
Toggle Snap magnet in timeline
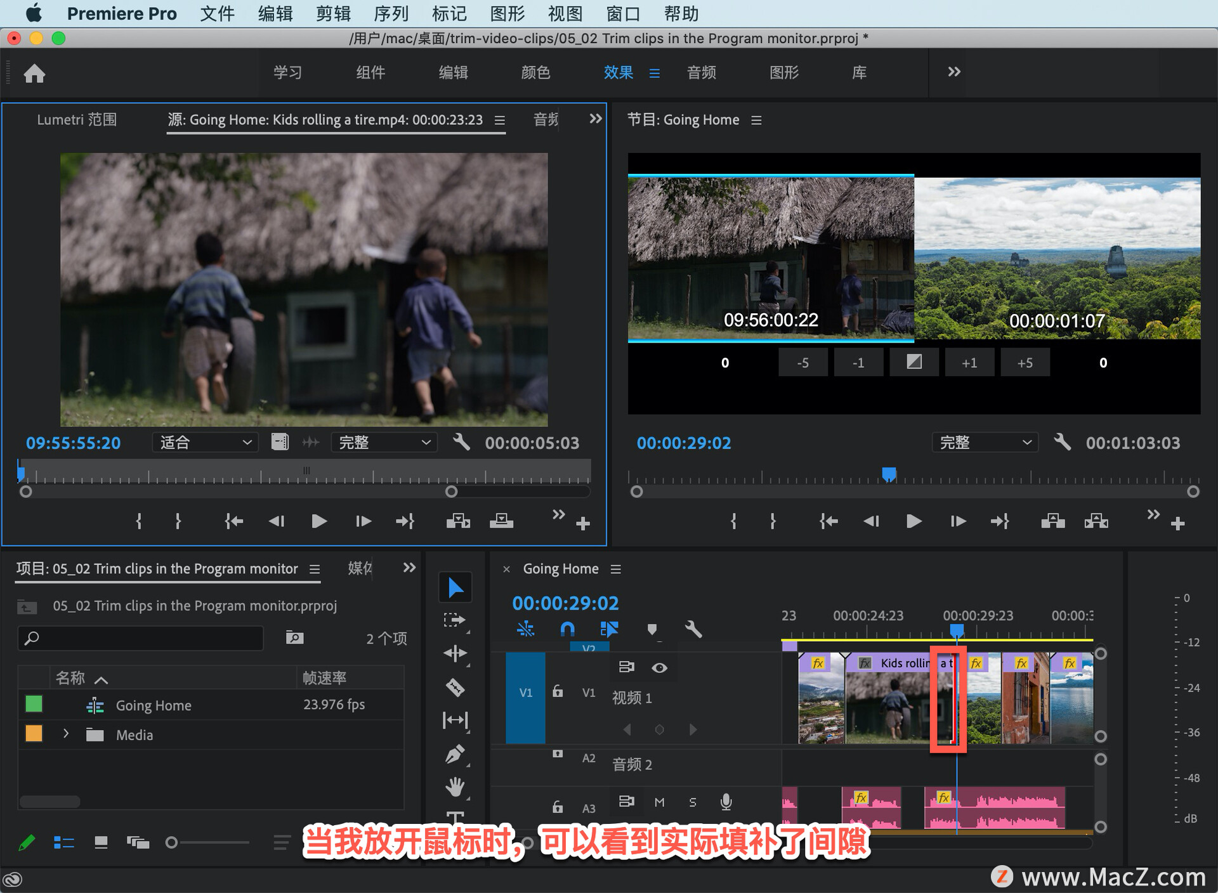(567, 629)
